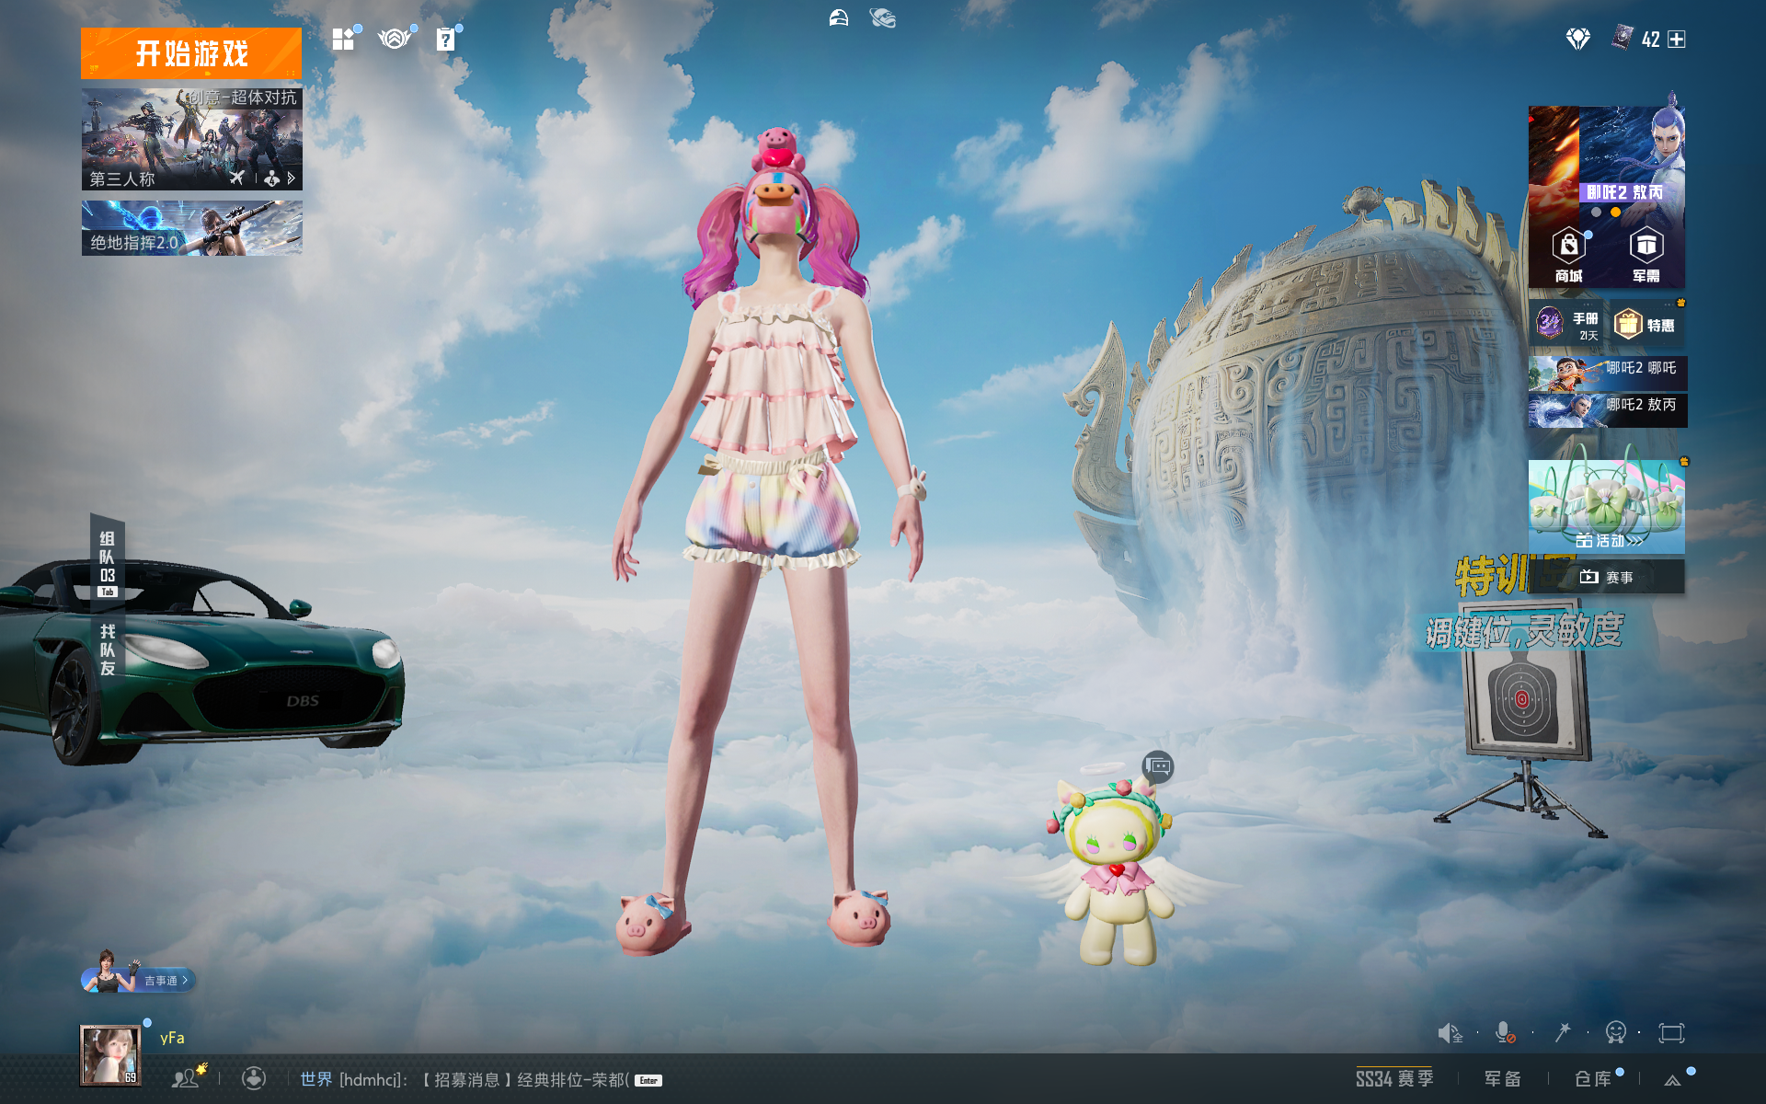Open the 哪吒2 敖丙 event row
The image size is (1766, 1104).
(1608, 410)
